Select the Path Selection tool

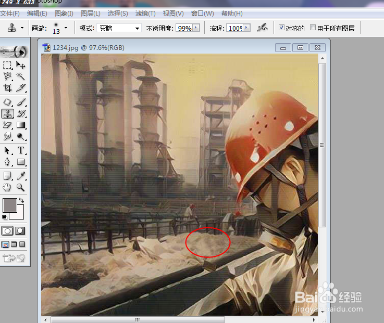7,150
